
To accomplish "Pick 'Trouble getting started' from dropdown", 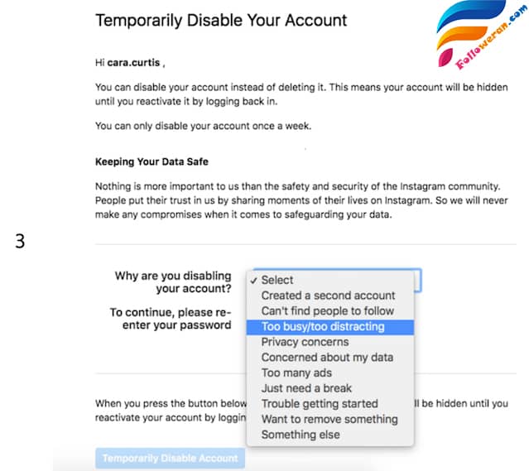I will pos(320,404).
